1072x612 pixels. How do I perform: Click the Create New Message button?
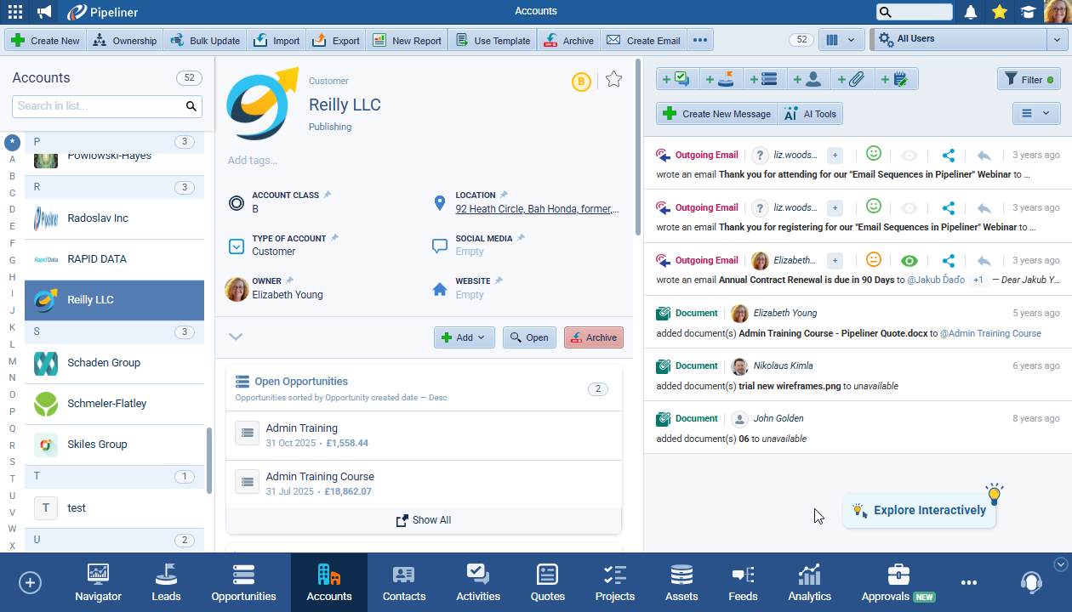tap(716, 114)
